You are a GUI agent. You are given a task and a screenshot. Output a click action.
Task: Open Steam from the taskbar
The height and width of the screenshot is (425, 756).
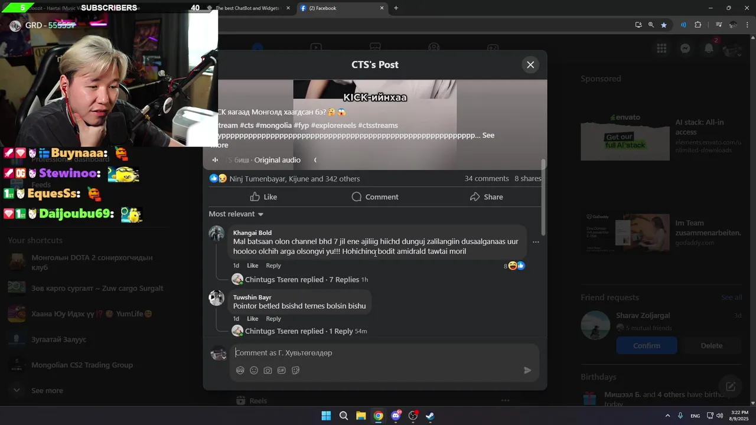[x=430, y=416]
